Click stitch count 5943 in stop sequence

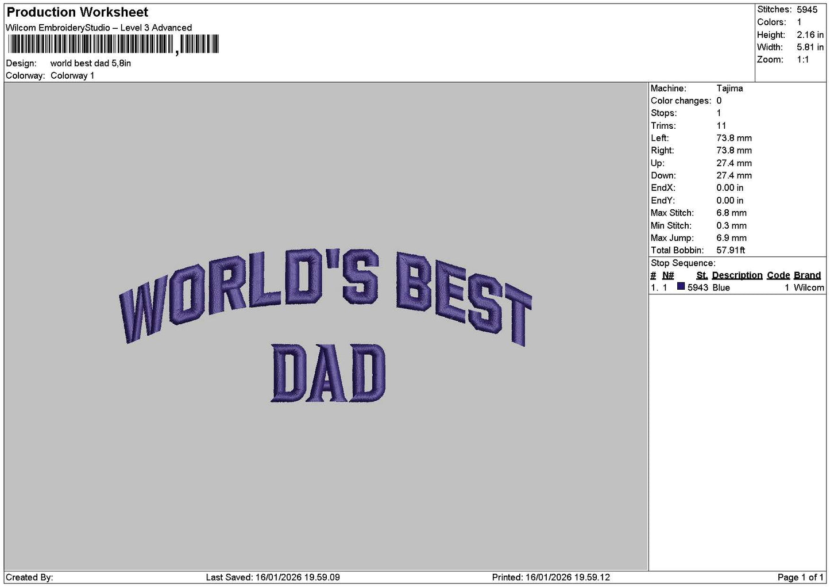[698, 288]
